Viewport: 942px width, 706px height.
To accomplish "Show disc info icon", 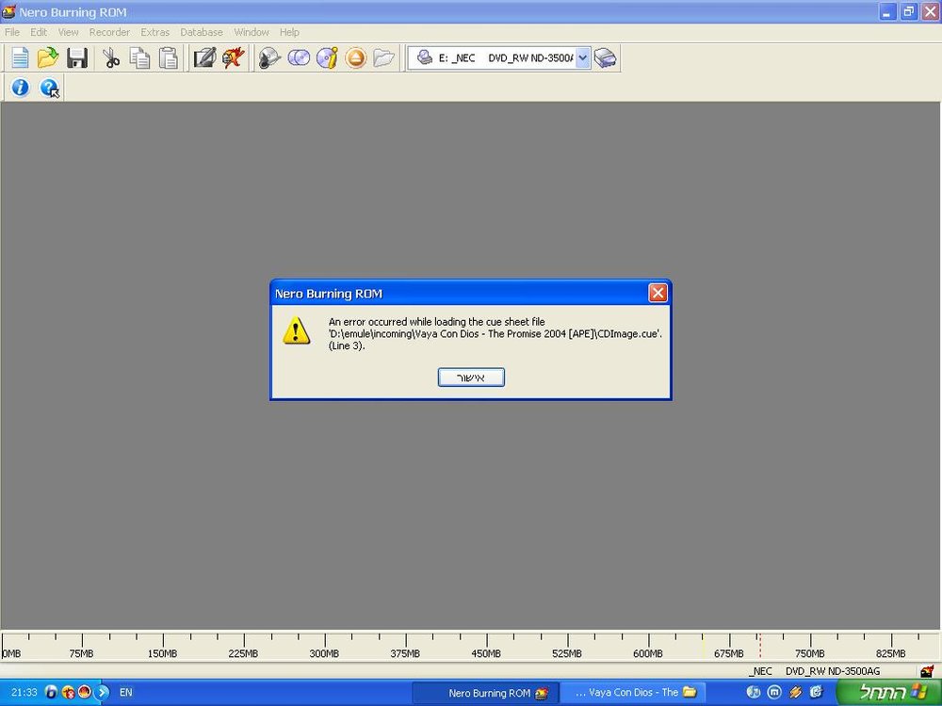I will pos(328,58).
